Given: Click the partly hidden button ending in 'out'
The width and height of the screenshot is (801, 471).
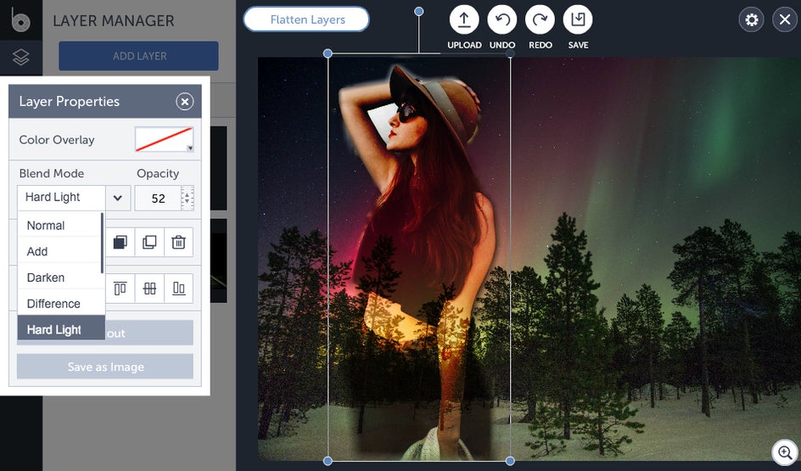Looking at the screenshot, I should coord(149,333).
